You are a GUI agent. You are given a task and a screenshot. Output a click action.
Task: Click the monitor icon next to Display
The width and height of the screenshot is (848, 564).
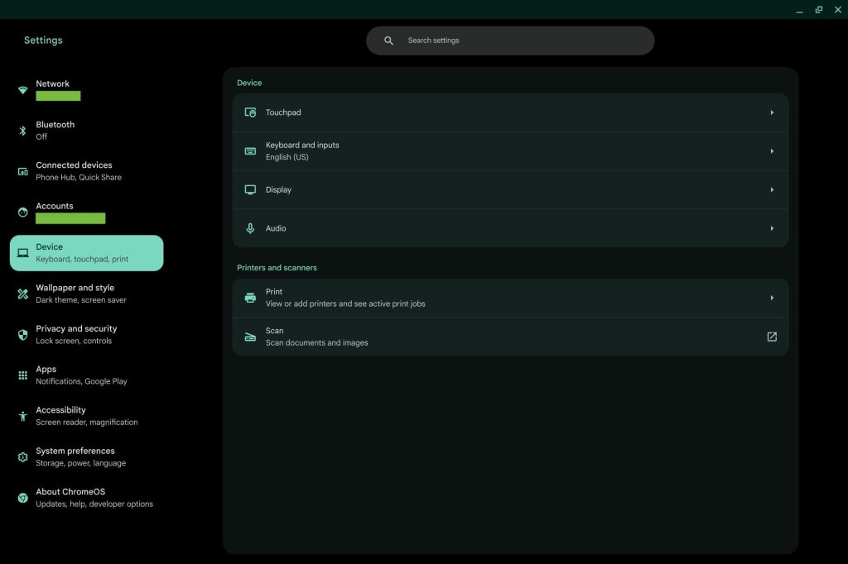point(250,189)
